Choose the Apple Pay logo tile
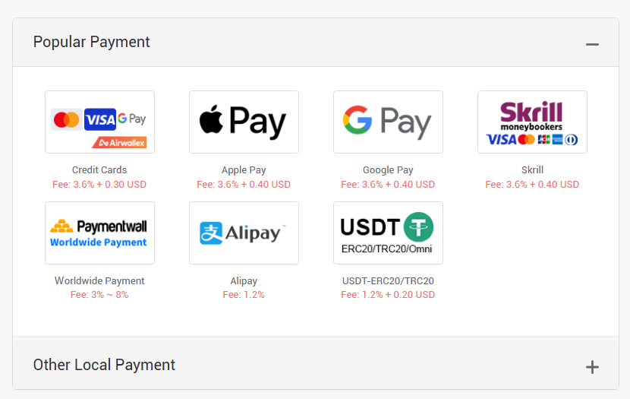 point(244,122)
